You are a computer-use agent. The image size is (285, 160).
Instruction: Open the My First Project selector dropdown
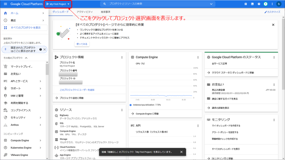click(x=58, y=4)
